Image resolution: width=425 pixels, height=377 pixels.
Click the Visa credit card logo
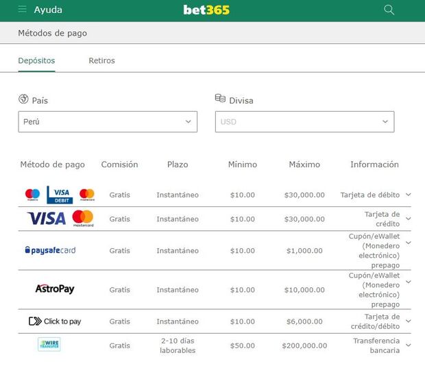[47, 219]
